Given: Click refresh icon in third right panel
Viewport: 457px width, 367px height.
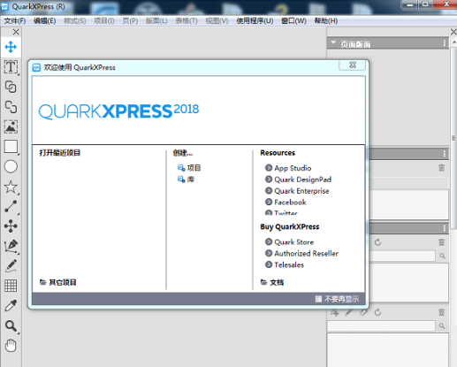Looking at the screenshot, I should point(377,242).
